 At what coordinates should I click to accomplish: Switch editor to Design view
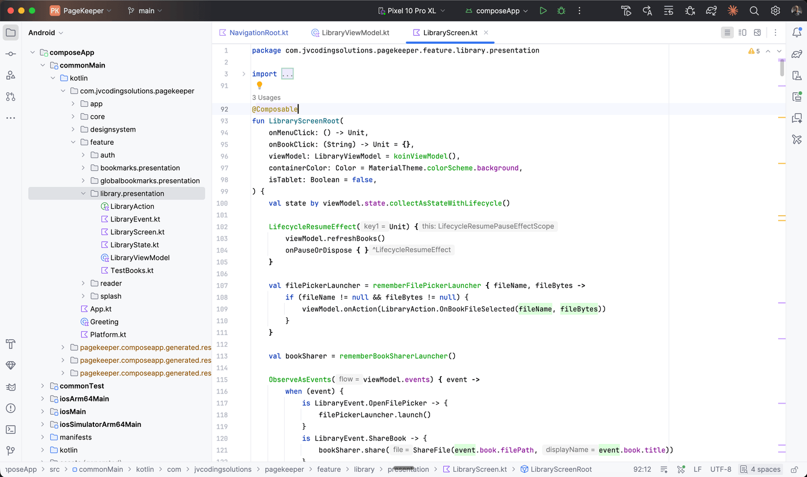(x=757, y=32)
